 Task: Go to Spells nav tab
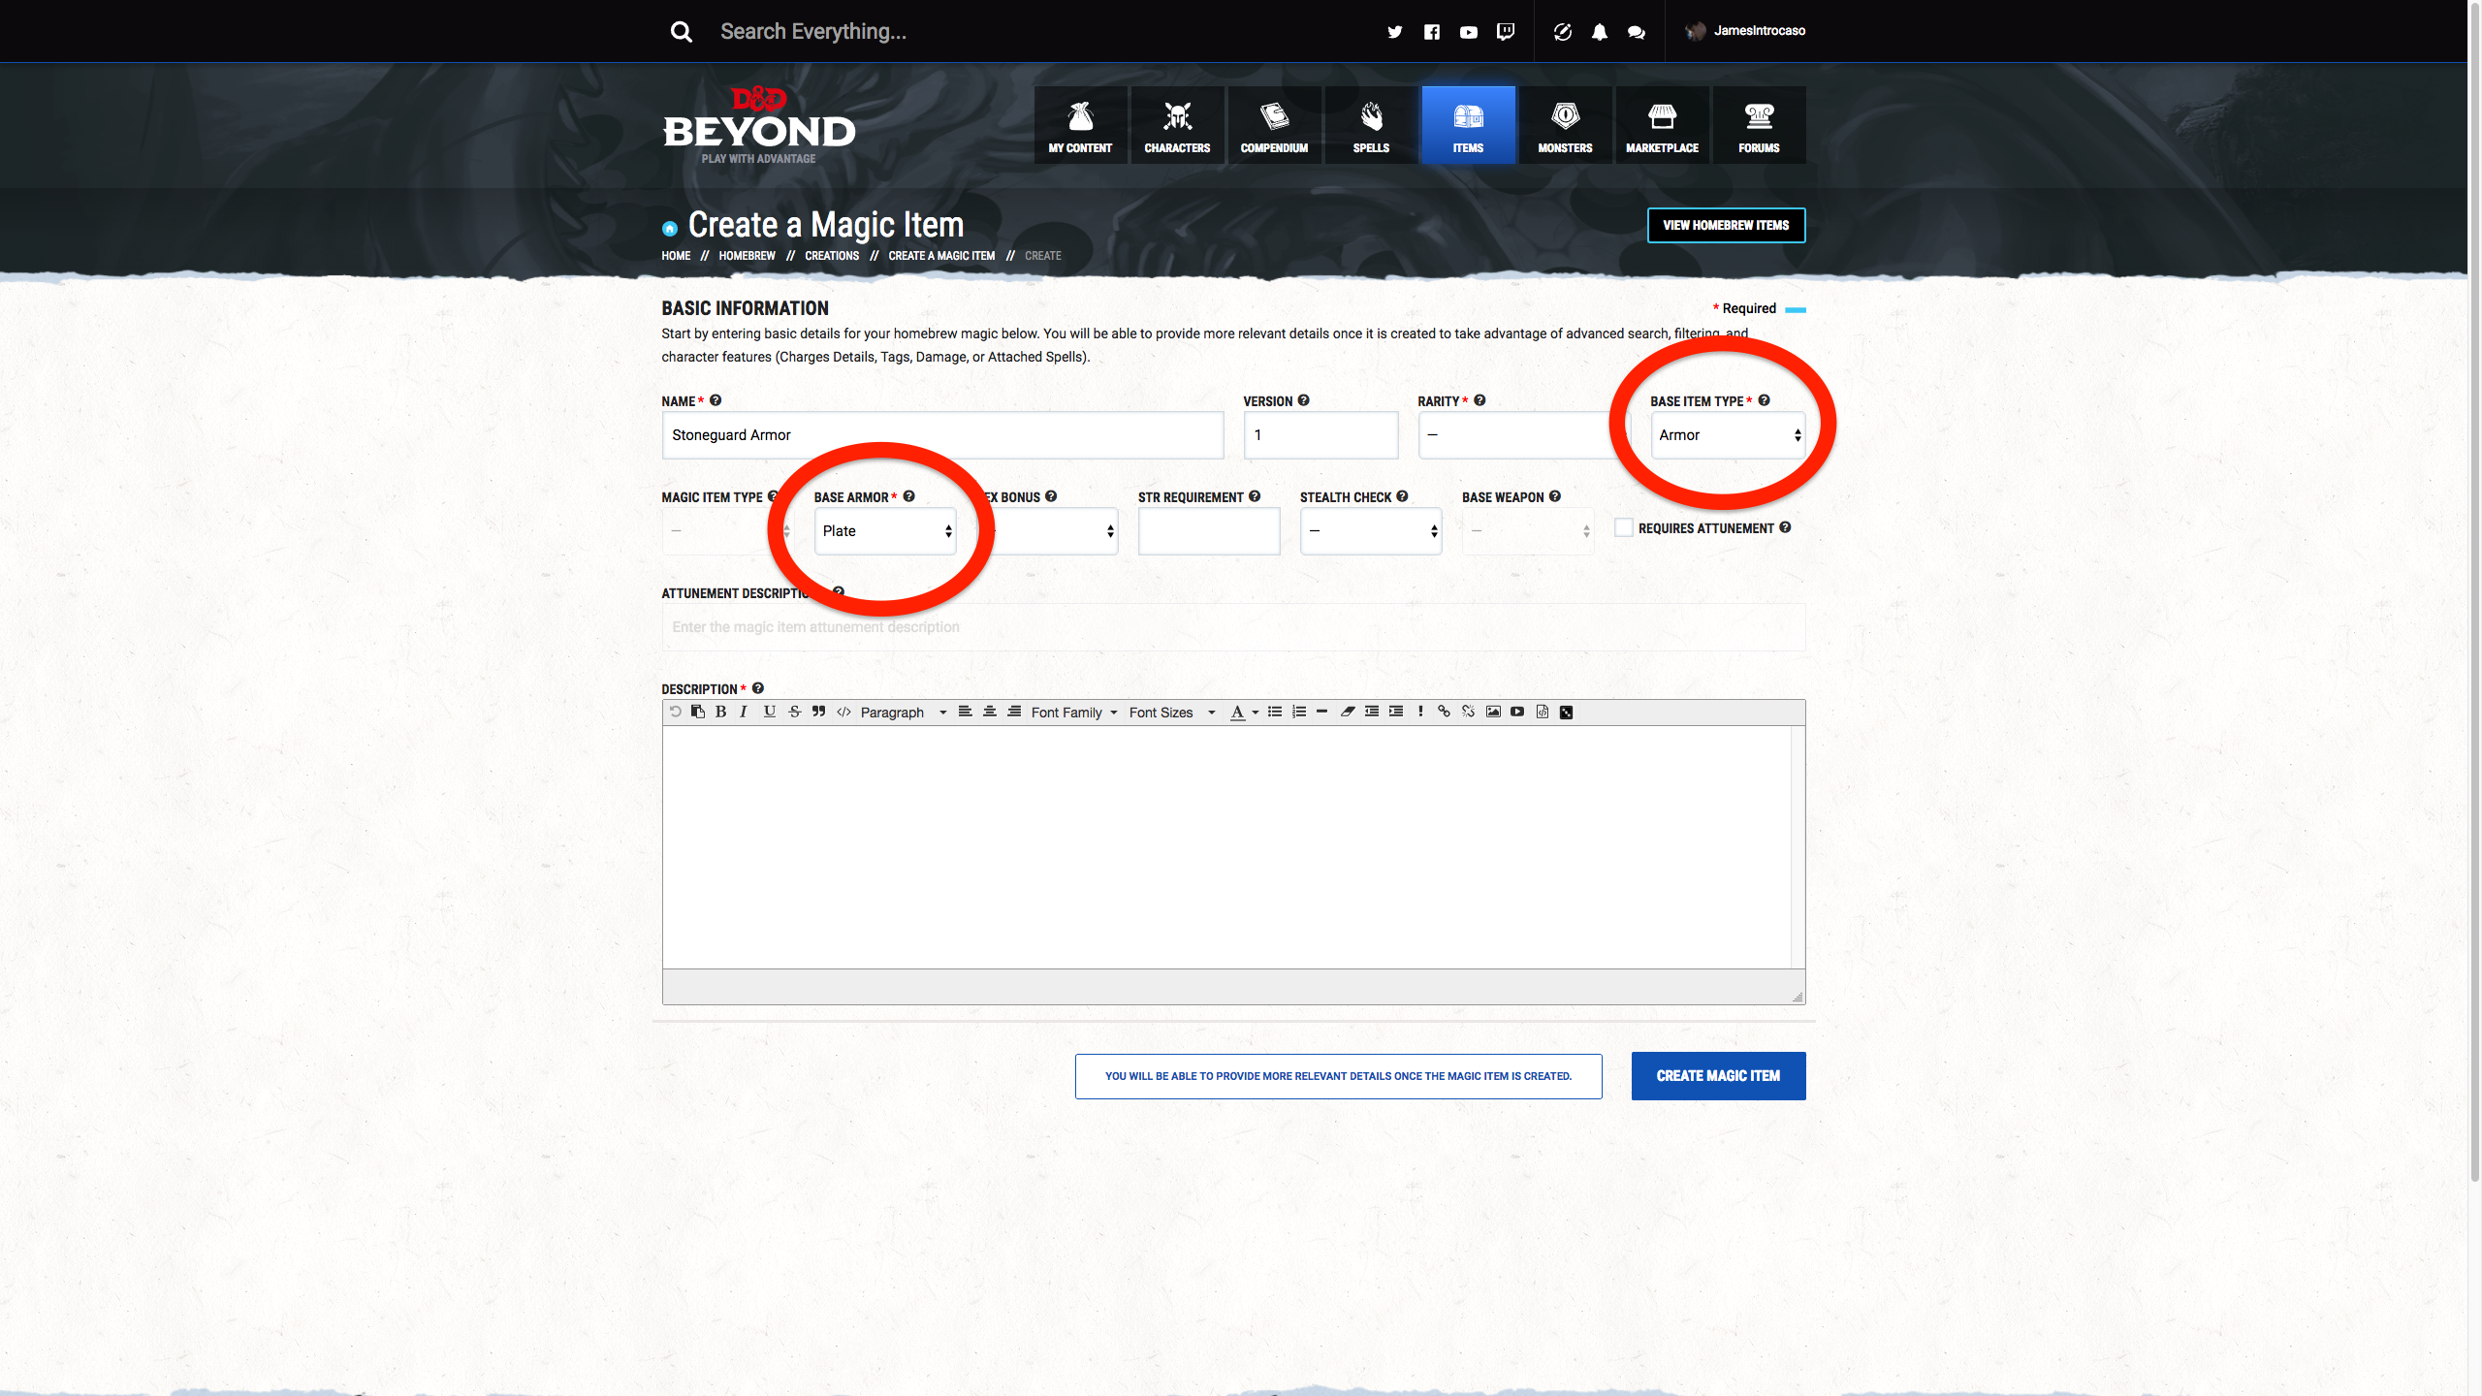pos(1371,125)
